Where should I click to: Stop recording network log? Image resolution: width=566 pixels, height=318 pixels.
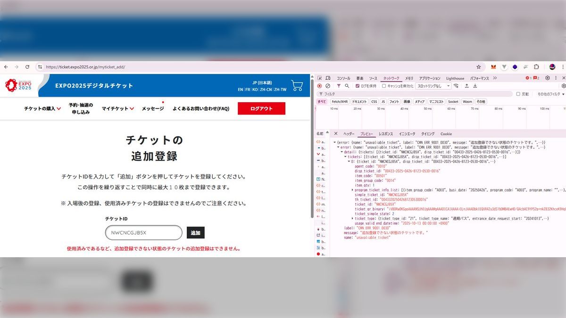319,86
